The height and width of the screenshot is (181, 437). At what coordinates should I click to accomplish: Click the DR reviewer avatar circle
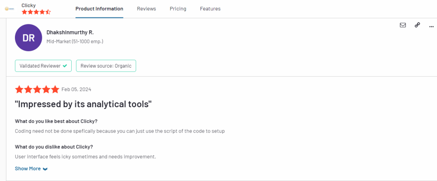coord(29,37)
